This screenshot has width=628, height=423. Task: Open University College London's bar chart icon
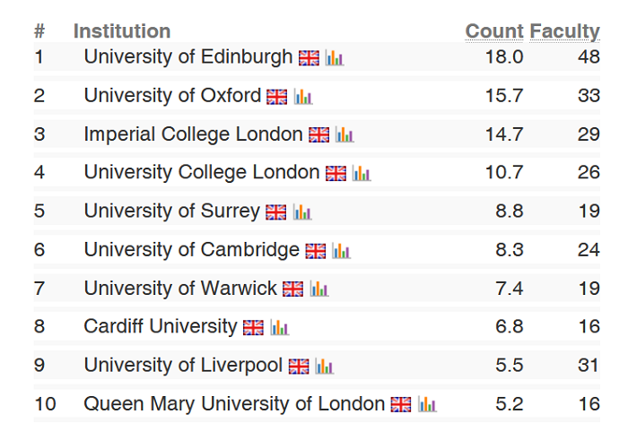[362, 174]
